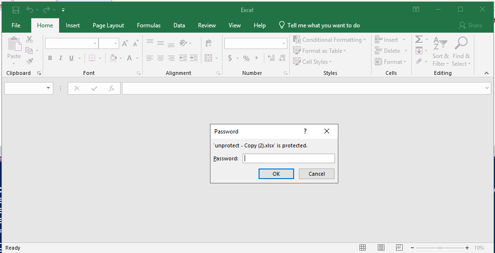Image resolution: width=495 pixels, height=253 pixels.
Task: Open the Cells Format dropdown
Action: click(391, 62)
